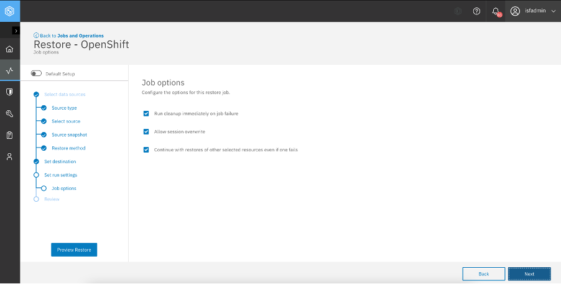The width and height of the screenshot is (561, 284).
Task: Go to the Restore method step
Action: [x=68, y=148]
